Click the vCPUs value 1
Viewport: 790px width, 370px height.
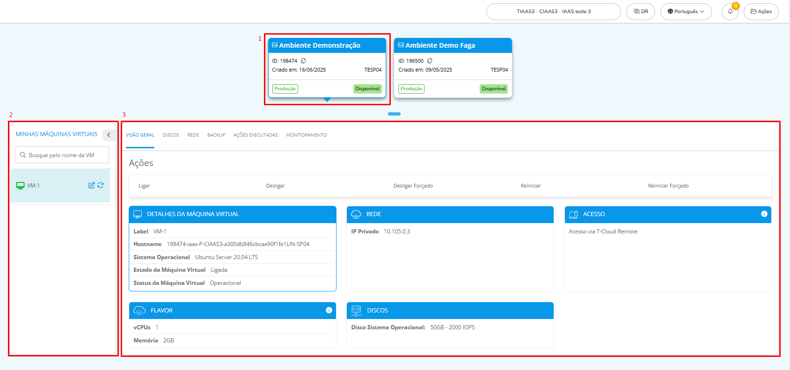[157, 327]
